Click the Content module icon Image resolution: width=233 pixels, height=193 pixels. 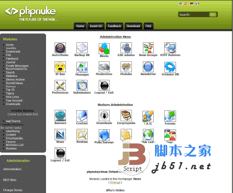(x=82, y=116)
